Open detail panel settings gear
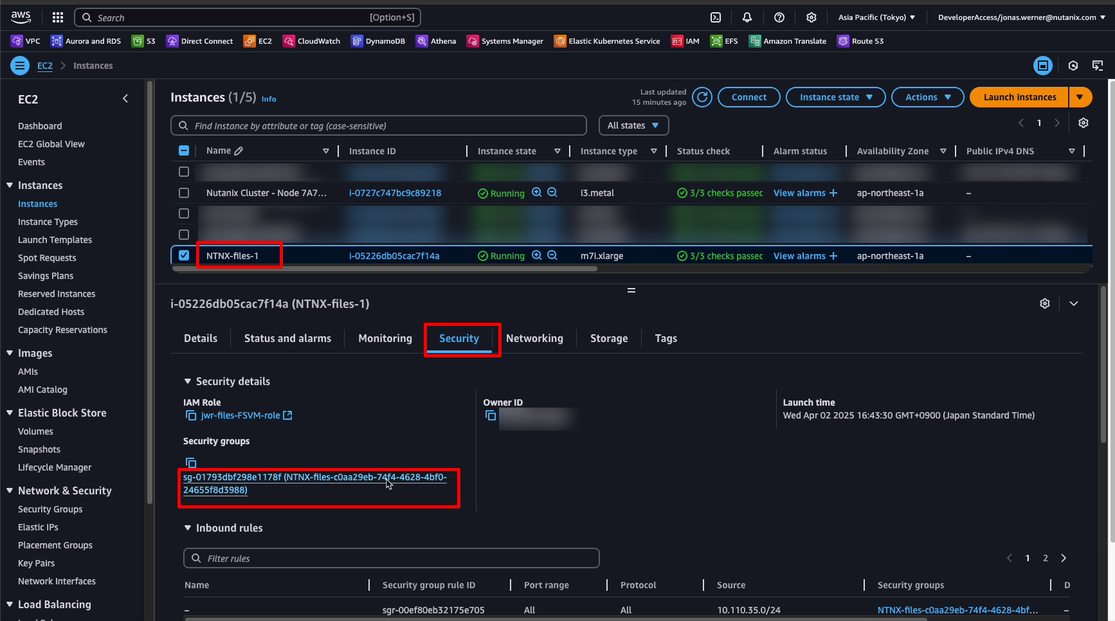This screenshot has height=621, width=1115. coord(1045,303)
